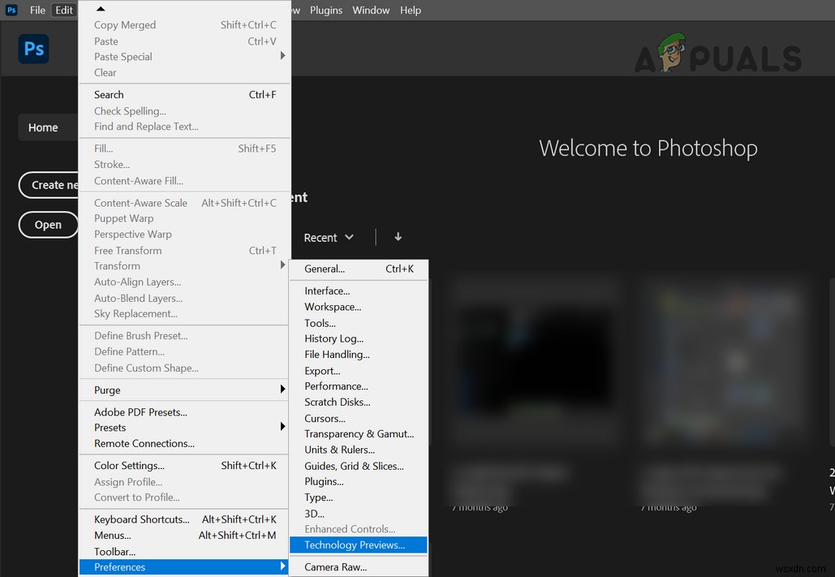
Task: Click Puppet Warp in Edit menu
Action: tap(183, 218)
